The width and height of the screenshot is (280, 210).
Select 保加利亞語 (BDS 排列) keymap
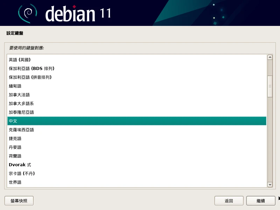(31, 69)
